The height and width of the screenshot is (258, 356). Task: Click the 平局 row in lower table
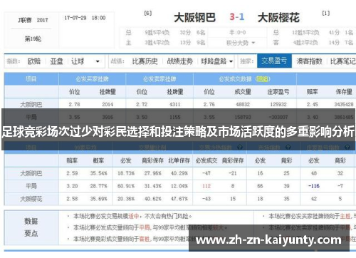(179, 186)
